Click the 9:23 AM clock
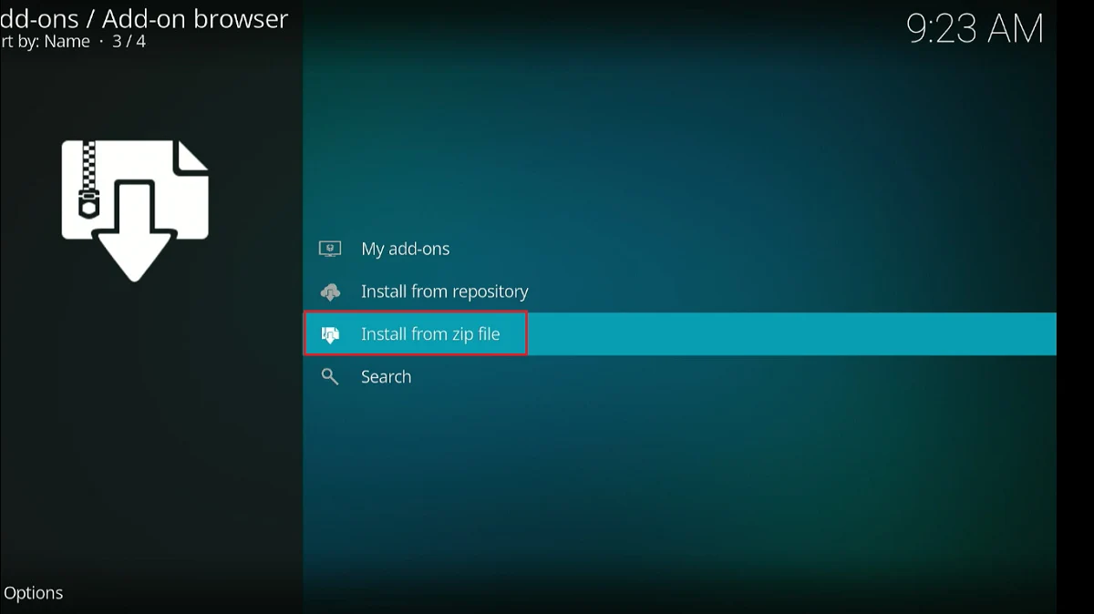 click(975, 29)
